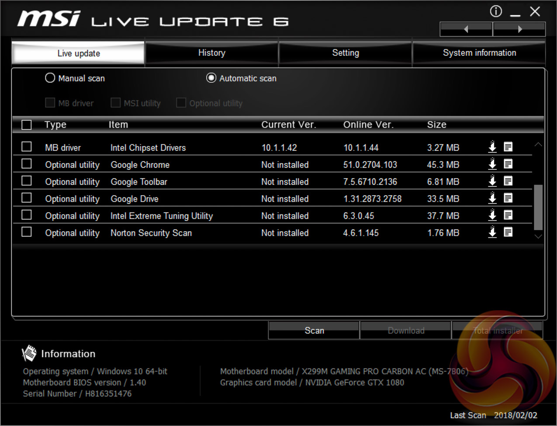Open Intel Chipset Drivers release notes icon
The width and height of the screenshot is (557, 426).
click(508, 147)
